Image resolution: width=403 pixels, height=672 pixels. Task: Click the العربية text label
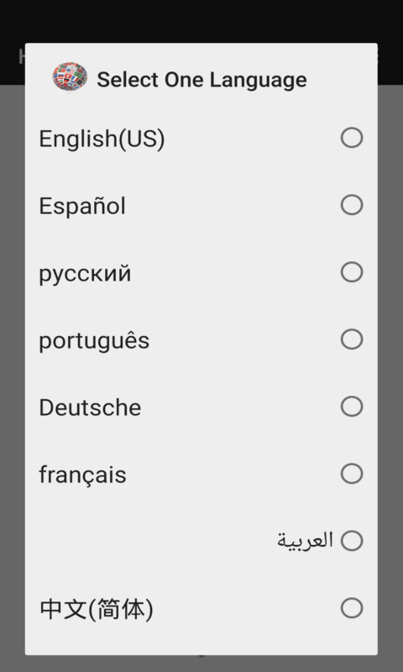(x=305, y=540)
